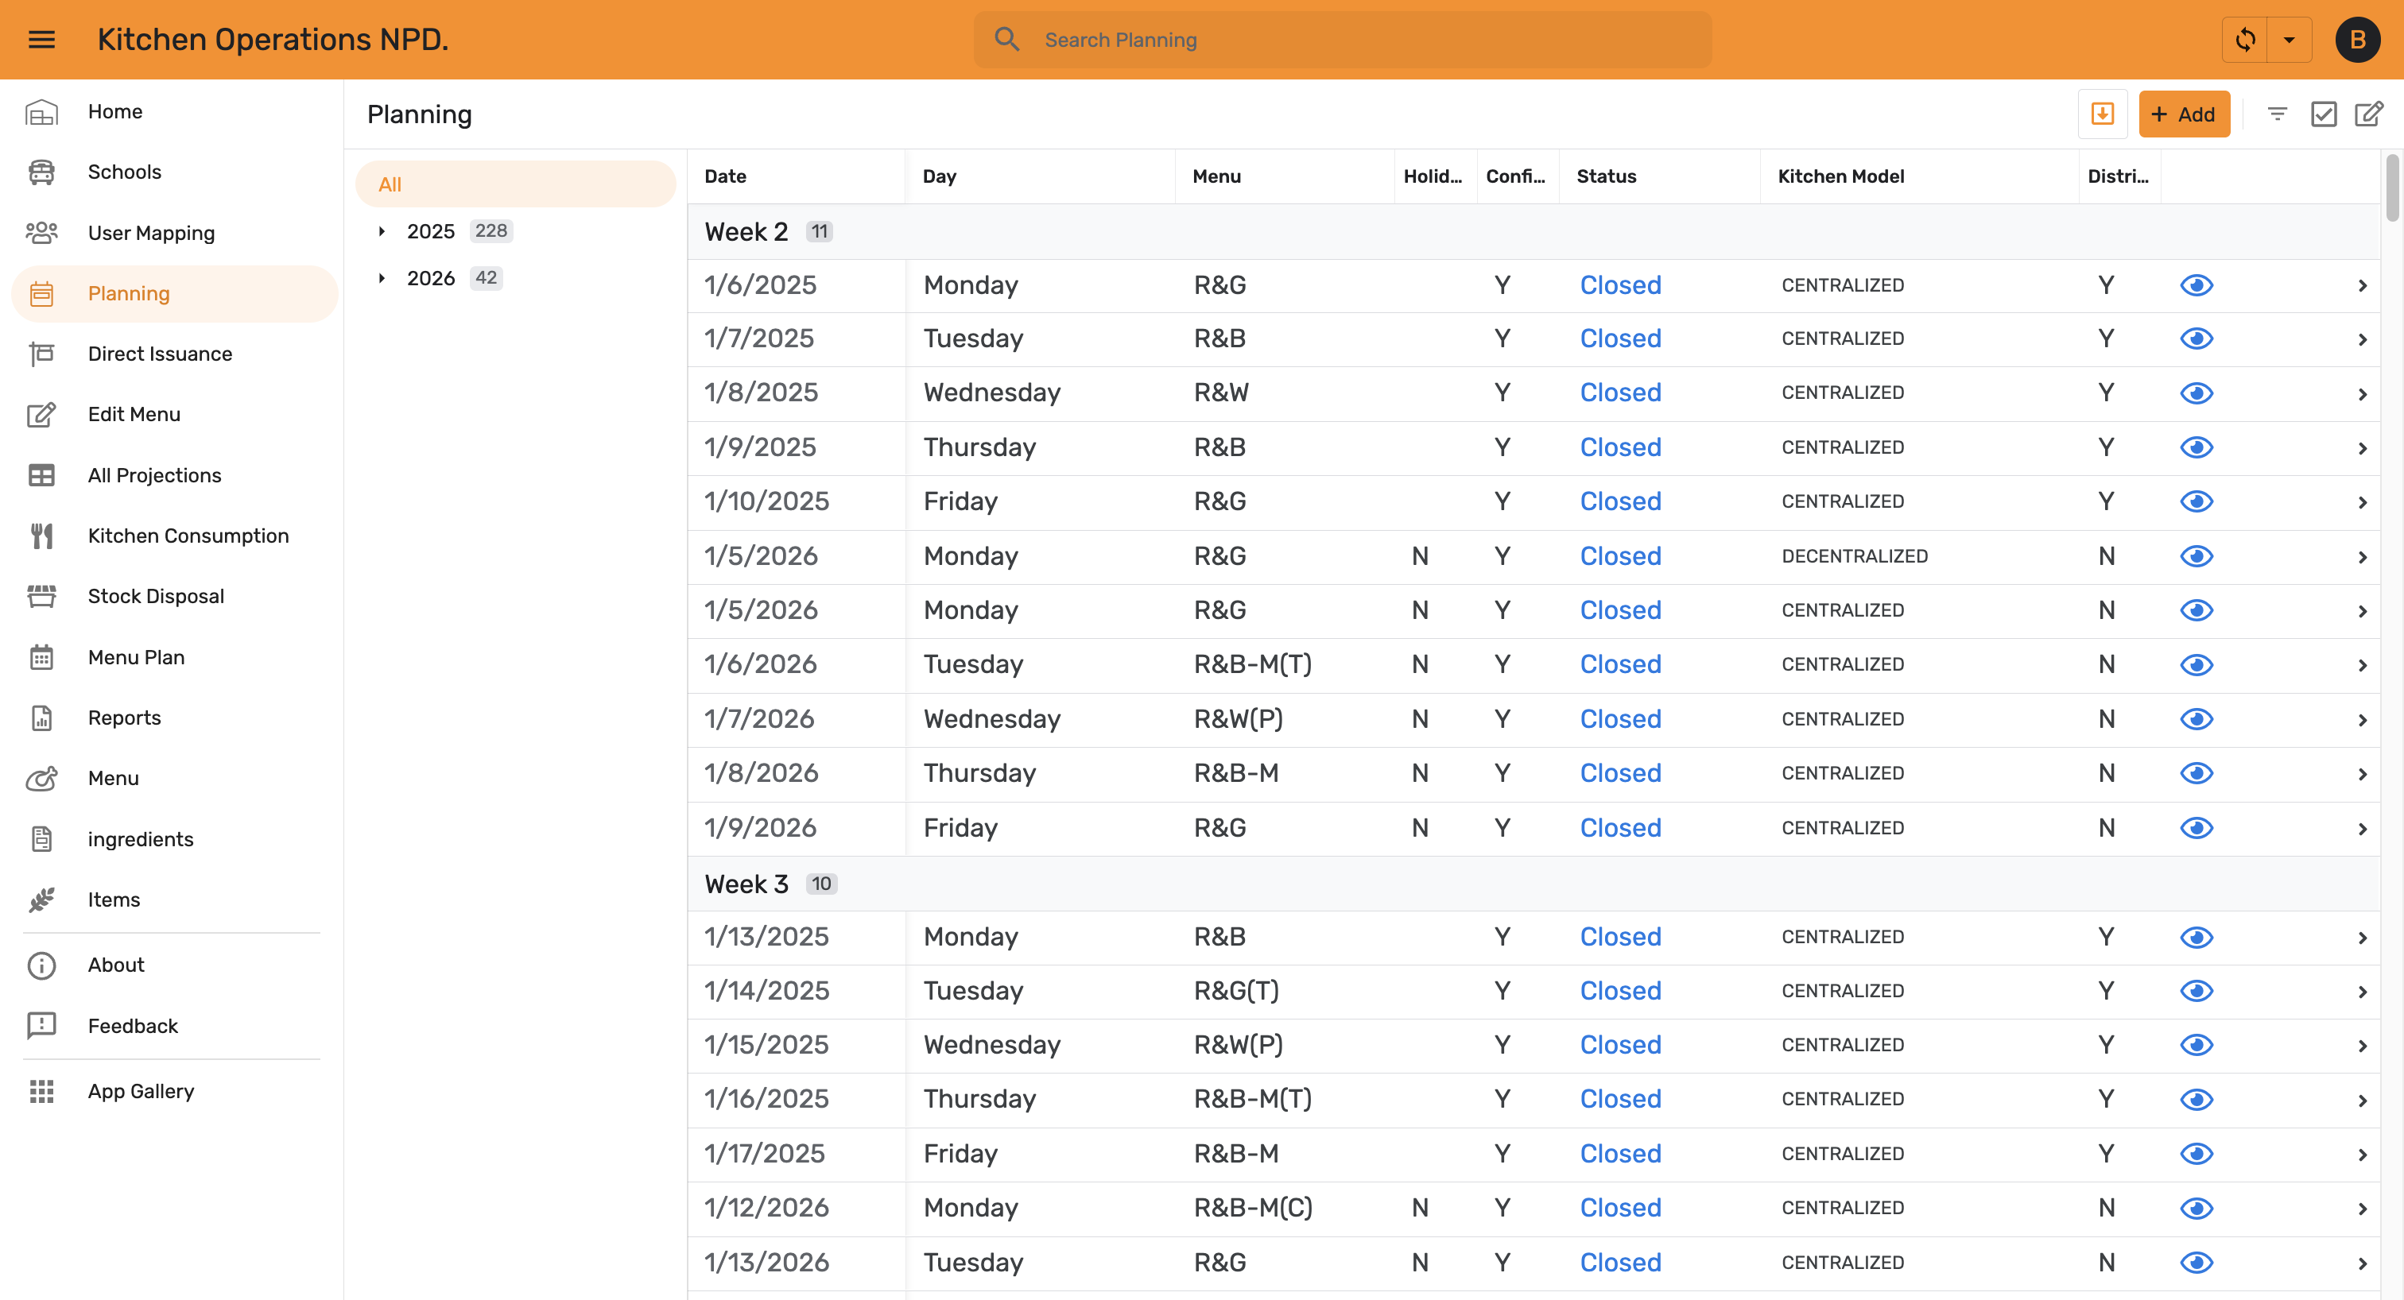Click the Schools bus icon

click(x=42, y=172)
